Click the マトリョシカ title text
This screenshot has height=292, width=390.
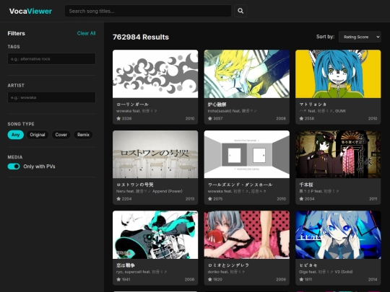[x=313, y=105]
